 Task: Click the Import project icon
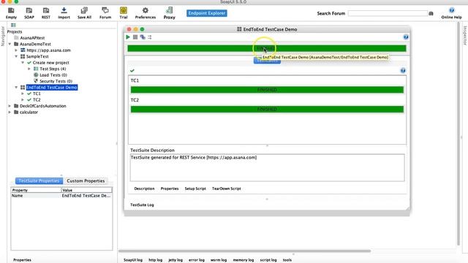tap(64, 13)
